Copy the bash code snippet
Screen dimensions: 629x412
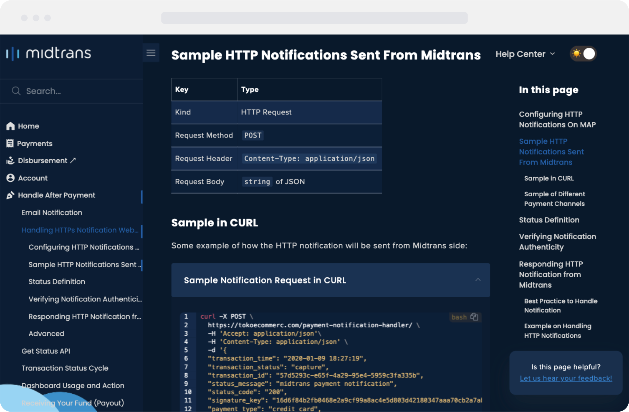(x=475, y=317)
